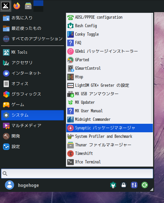Open Firefox from the top panel
The height and width of the screenshot is (203, 164).
click(x=17, y=6)
